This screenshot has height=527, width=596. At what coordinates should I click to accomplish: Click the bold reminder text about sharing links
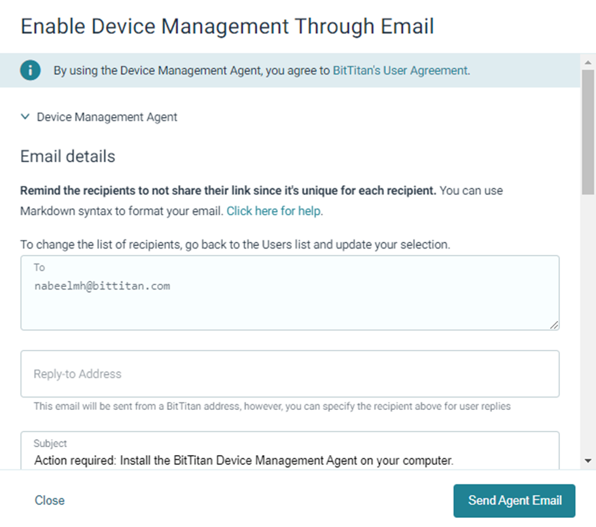click(x=228, y=191)
